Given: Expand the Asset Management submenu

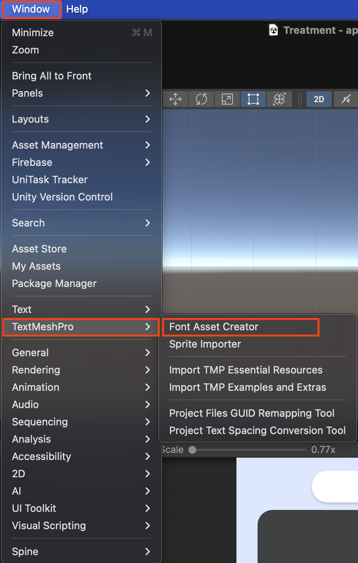Looking at the screenshot, I should click(81, 145).
